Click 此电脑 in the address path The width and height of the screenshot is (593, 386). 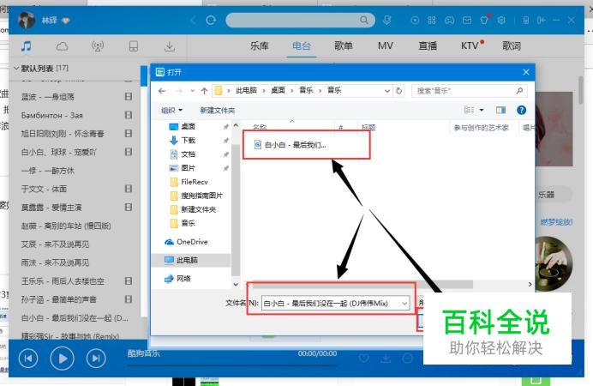[x=246, y=90]
